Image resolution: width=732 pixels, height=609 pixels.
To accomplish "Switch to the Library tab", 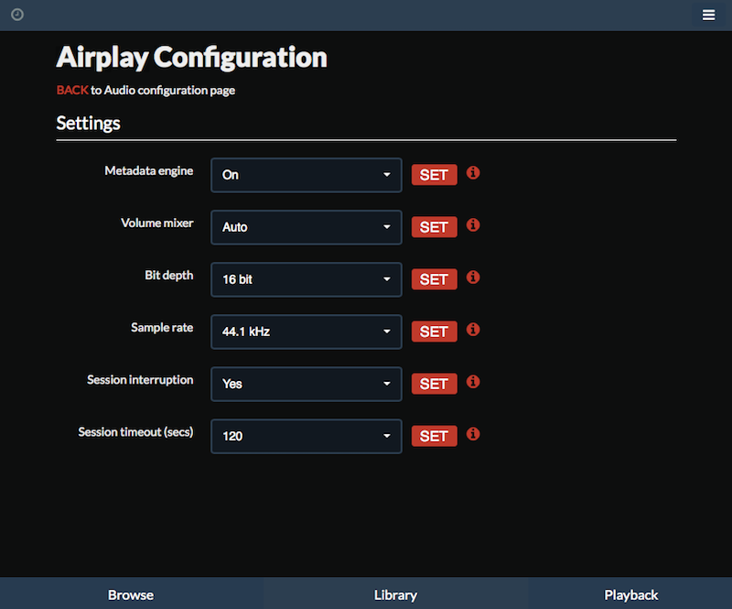I will tap(396, 594).
